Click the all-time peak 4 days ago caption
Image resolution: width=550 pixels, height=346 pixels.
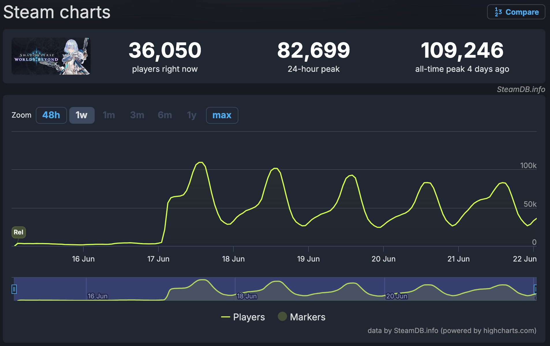462,69
